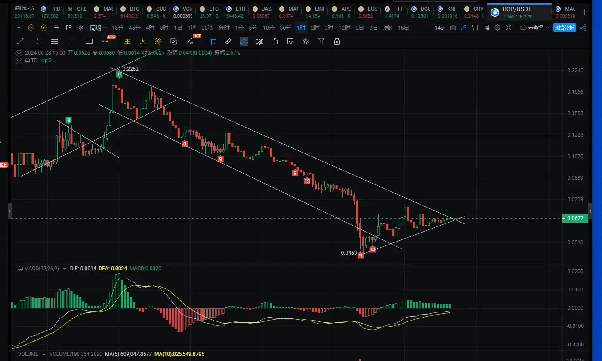
Task: Open the TRB symbol tab
Action: pyautogui.click(x=51, y=12)
